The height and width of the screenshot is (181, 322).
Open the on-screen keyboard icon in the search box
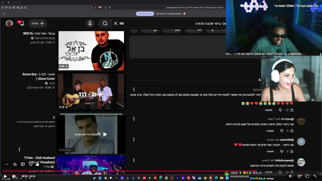click(122, 23)
